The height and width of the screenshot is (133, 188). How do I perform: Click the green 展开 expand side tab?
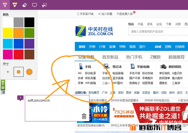[x=3, y=85]
